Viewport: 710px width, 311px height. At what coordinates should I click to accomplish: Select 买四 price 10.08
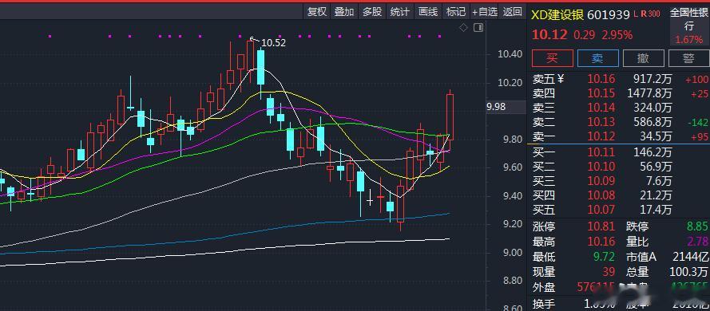pyautogui.click(x=601, y=195)
